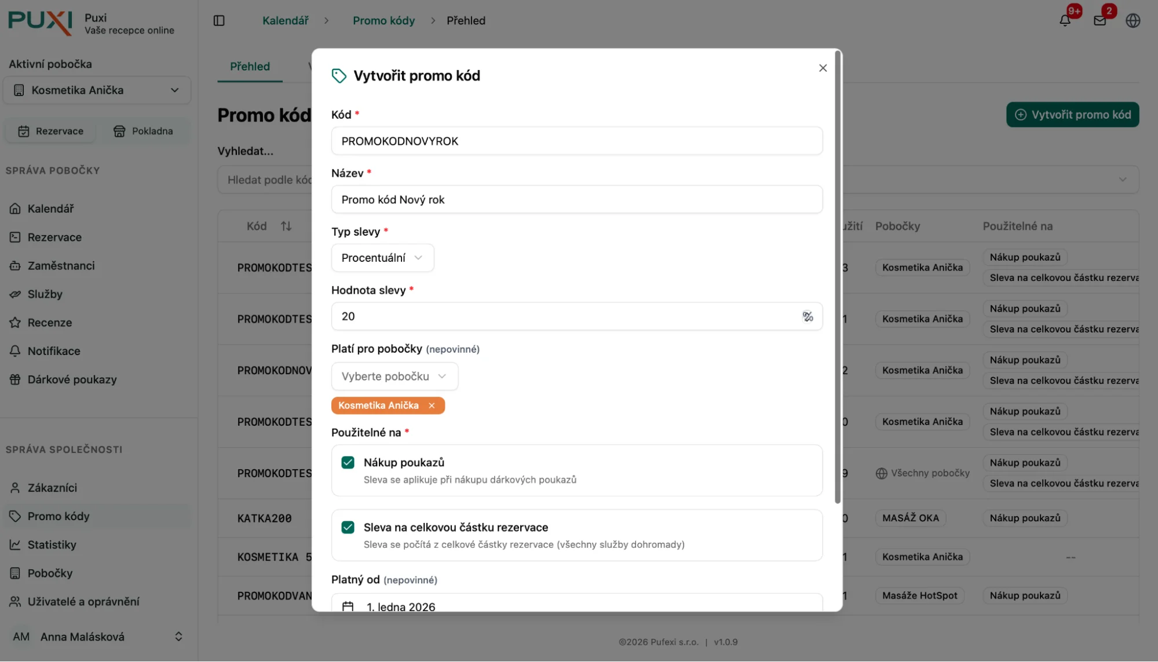
Task: Open the Typ slevy Procentuální dropdown
Action: tap(382, 258)
